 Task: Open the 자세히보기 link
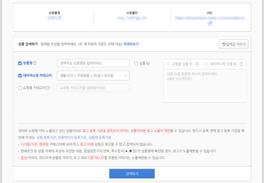pyautogui.click(x=131, y=44)
